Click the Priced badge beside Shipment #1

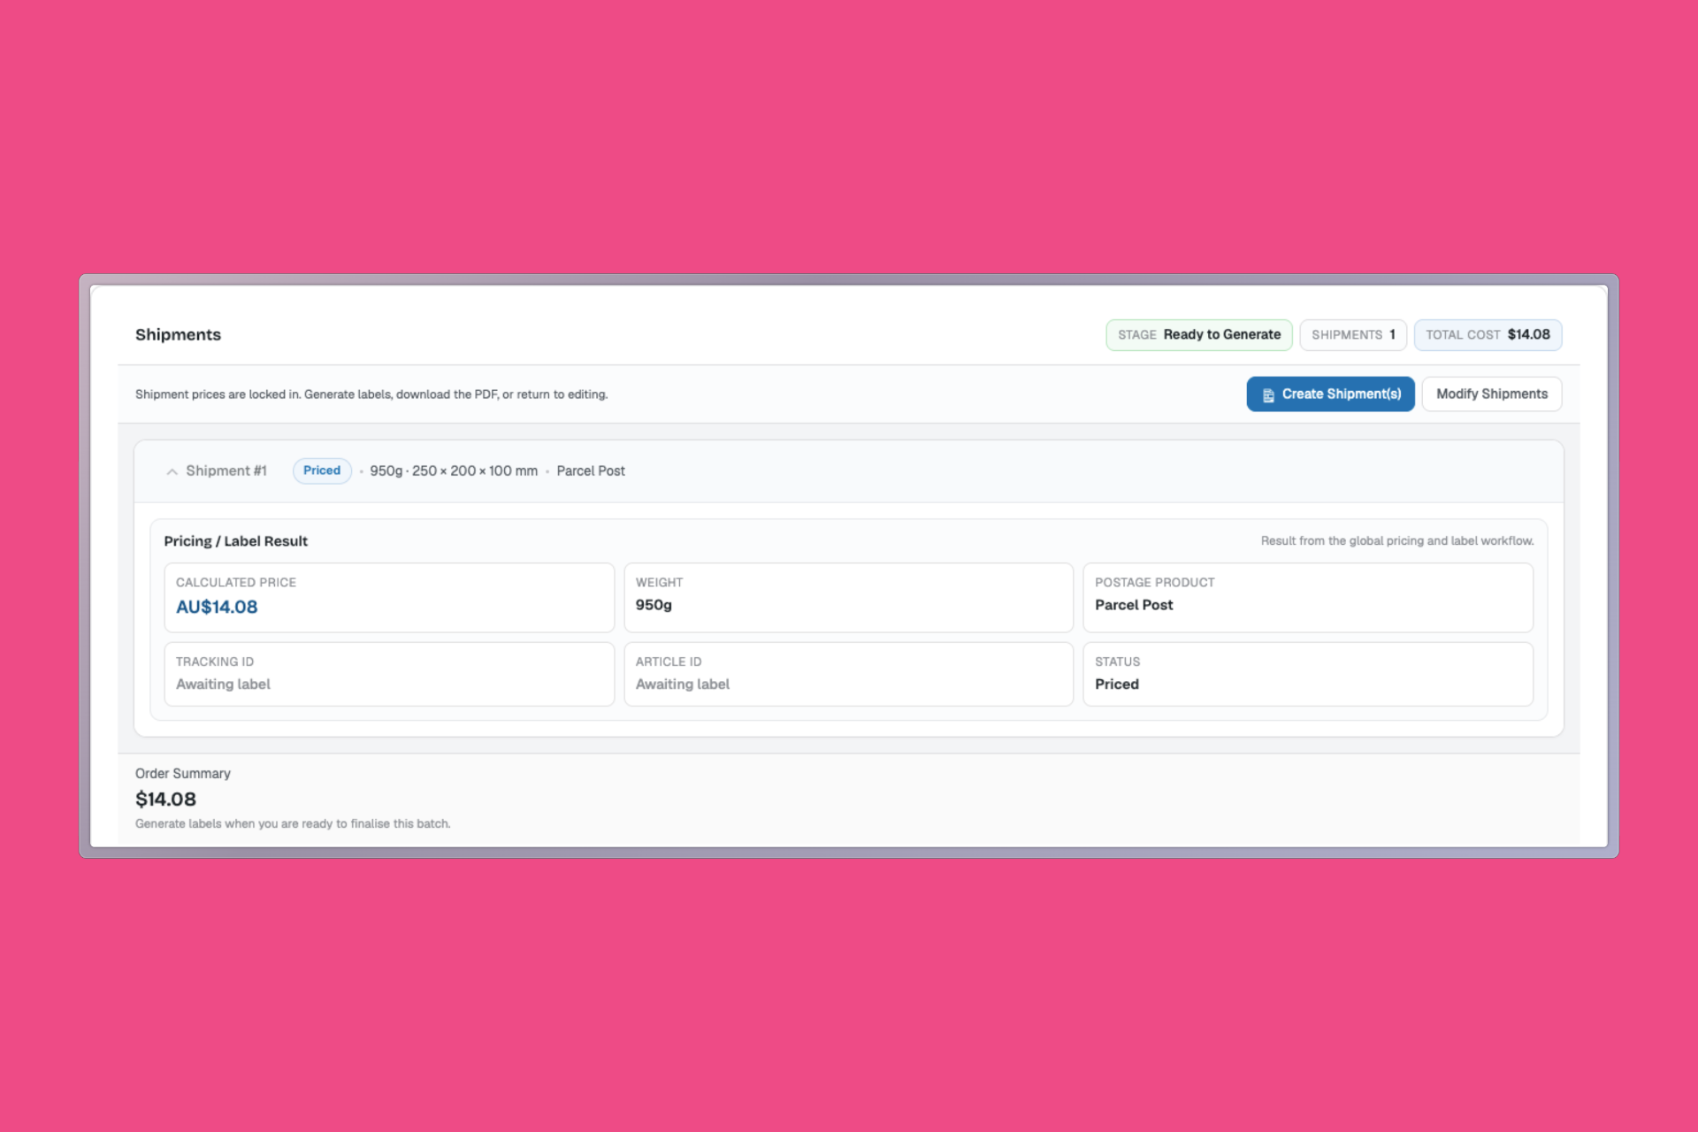click(322, 470)
